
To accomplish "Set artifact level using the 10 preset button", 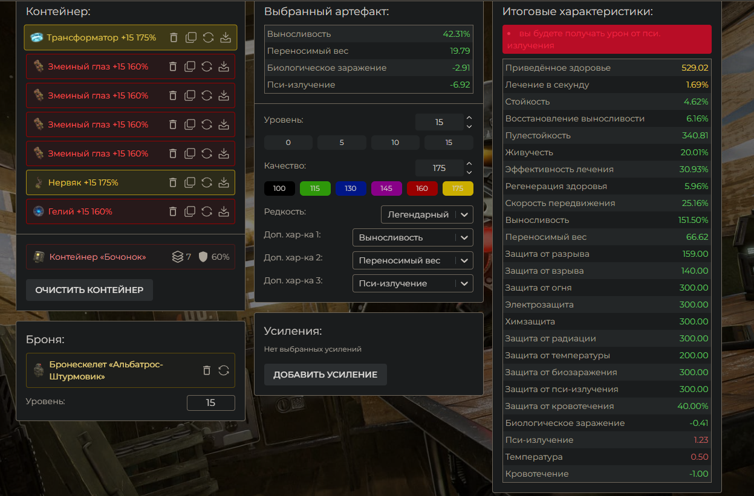I will coord(395,143).
